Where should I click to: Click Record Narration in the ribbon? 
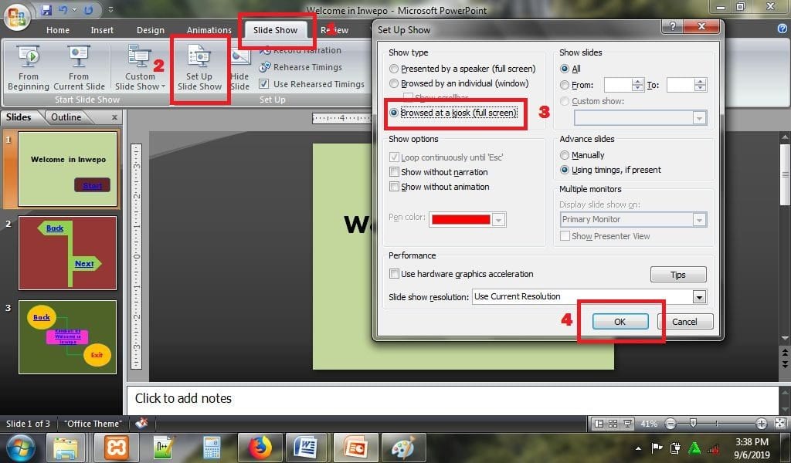coord(300,50)
